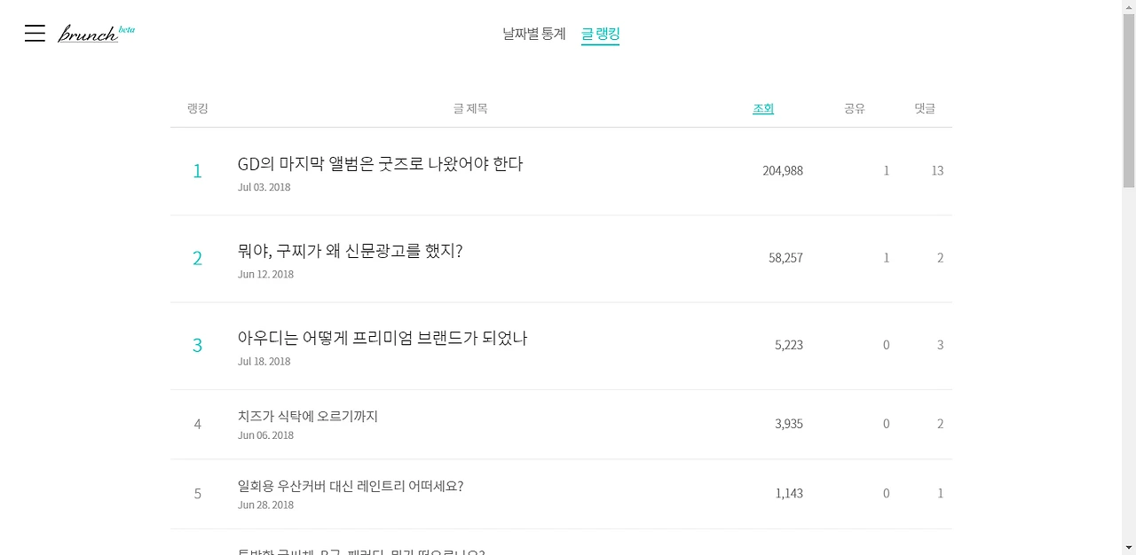Click scrollbar down arrow
The height and width of the screenshot is (555, 1136).
coord(1129,547)
